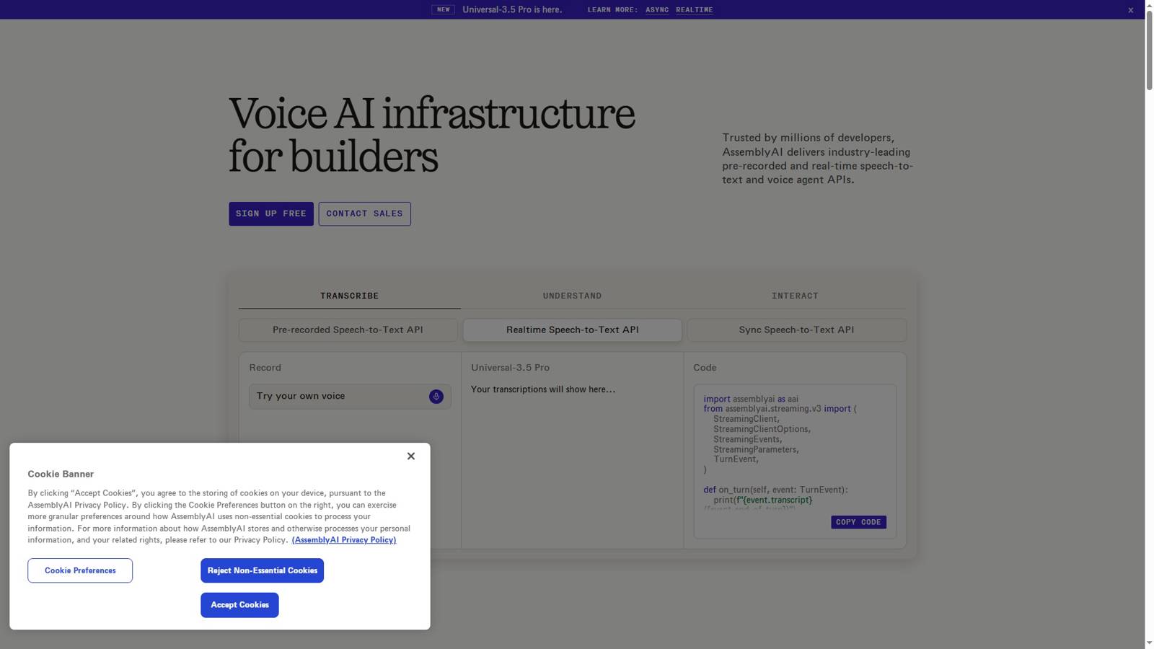Click the 'Universal-3.5 Pro' panel heading
The height and width of the screenshot is (649, 1154).
(511, 368)
